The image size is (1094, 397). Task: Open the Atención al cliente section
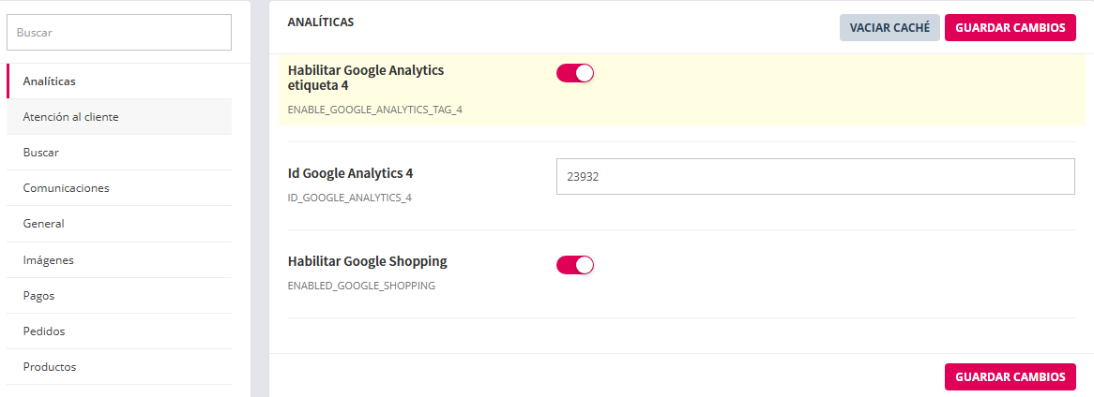click(x=70, y=117)
